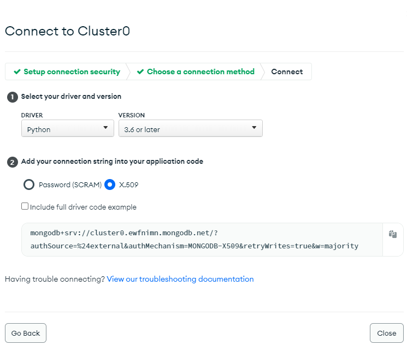Click the green checkmark beside Setup connection security

pos(17,72)
